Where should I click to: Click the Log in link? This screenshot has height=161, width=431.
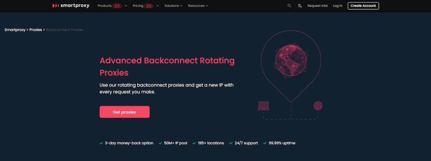tap(338, 6)
